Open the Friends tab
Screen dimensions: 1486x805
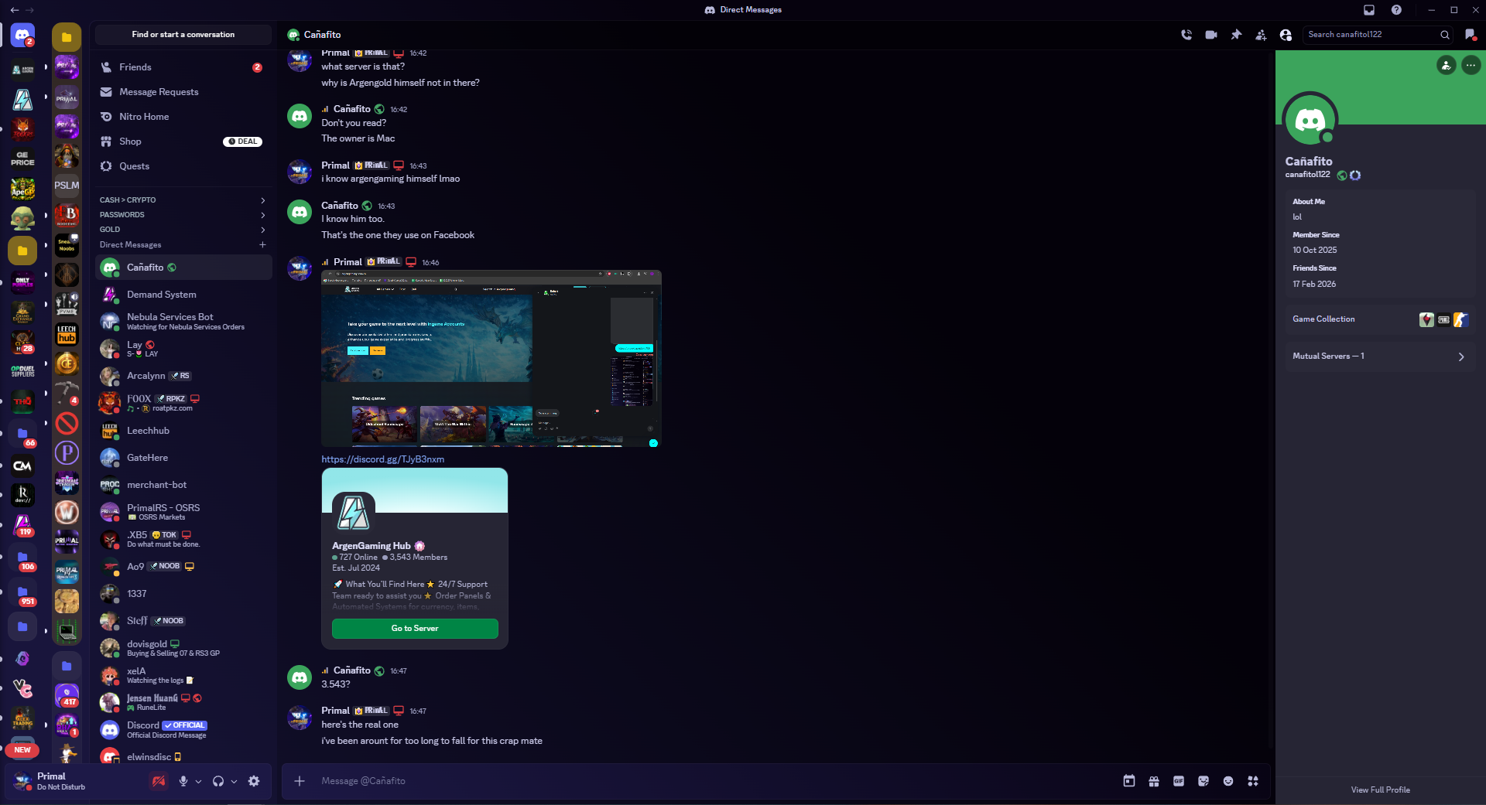pyautogui.click(x=183, y=67)
